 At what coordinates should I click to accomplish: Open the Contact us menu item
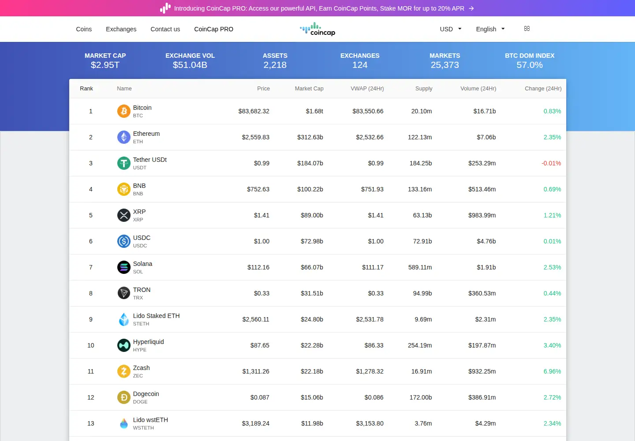(165, 29)
